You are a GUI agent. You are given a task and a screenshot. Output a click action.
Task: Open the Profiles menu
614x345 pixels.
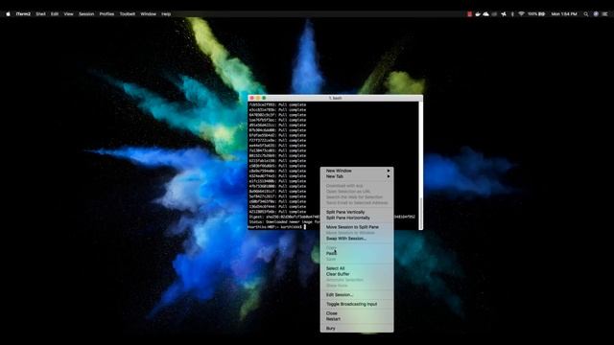pyautogui.click(x=106, y=13)
